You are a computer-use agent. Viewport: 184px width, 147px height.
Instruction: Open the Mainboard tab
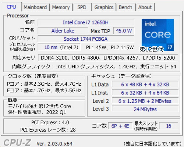click(35, 7)
